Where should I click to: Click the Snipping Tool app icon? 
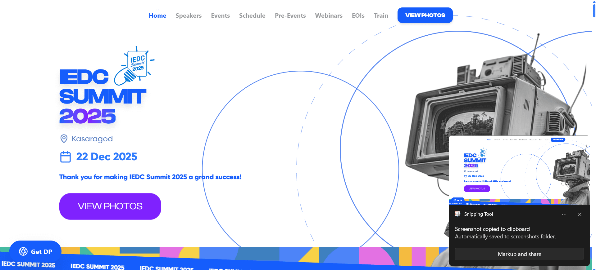point(458,214)
